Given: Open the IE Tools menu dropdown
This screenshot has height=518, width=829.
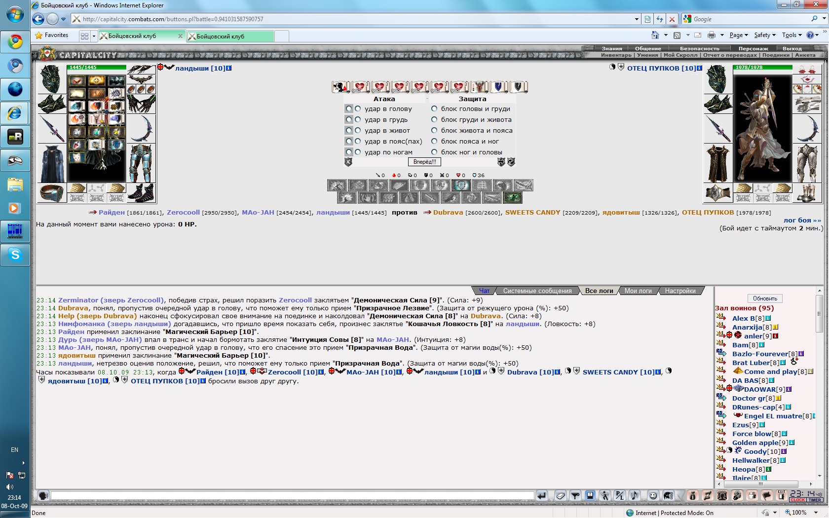Looking at the screenshot, I should click(792, 35).
